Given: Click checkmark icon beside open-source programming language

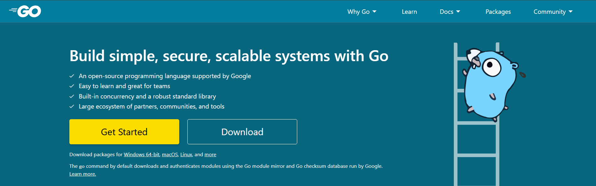Looking at the screenshot, I should (72, 76).
